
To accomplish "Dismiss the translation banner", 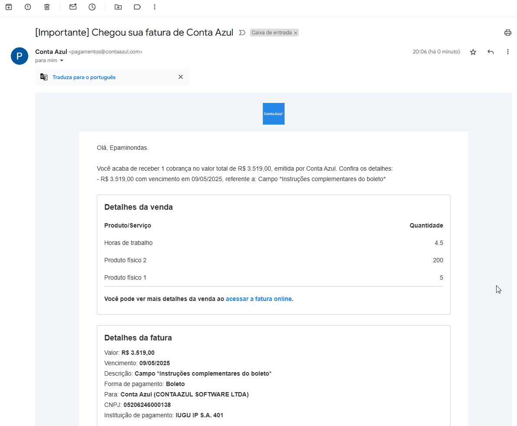I will click(181, 77).
